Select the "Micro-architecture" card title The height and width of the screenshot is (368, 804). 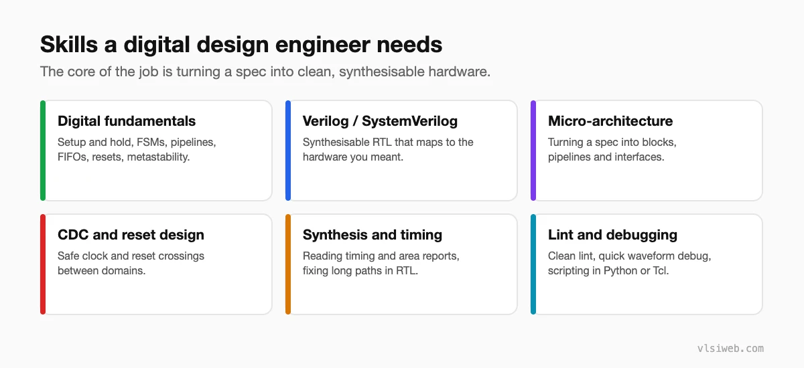pos(610,121)
